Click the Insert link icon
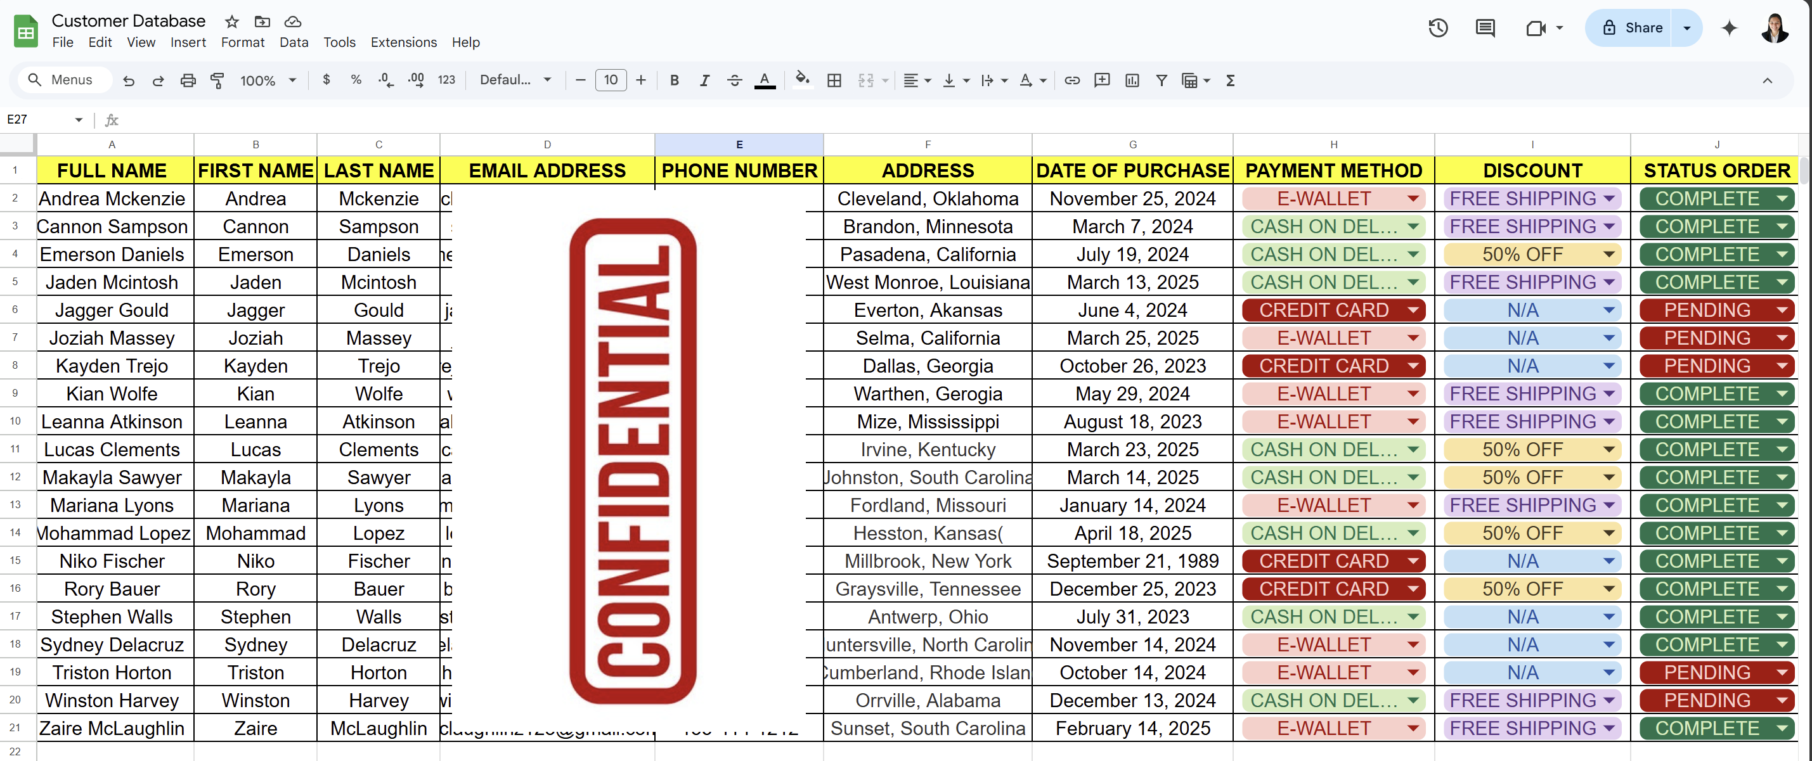Image resolution: width=1812 pixels, height=761 pixels. (x=1071, y=80)
